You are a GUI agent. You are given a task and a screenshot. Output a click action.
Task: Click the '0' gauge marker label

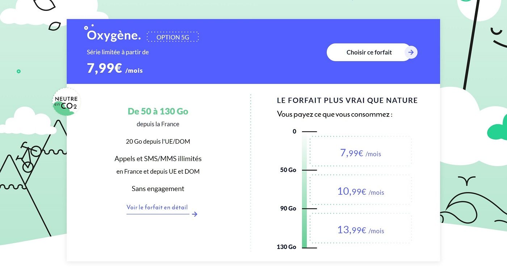coord(294,131)
